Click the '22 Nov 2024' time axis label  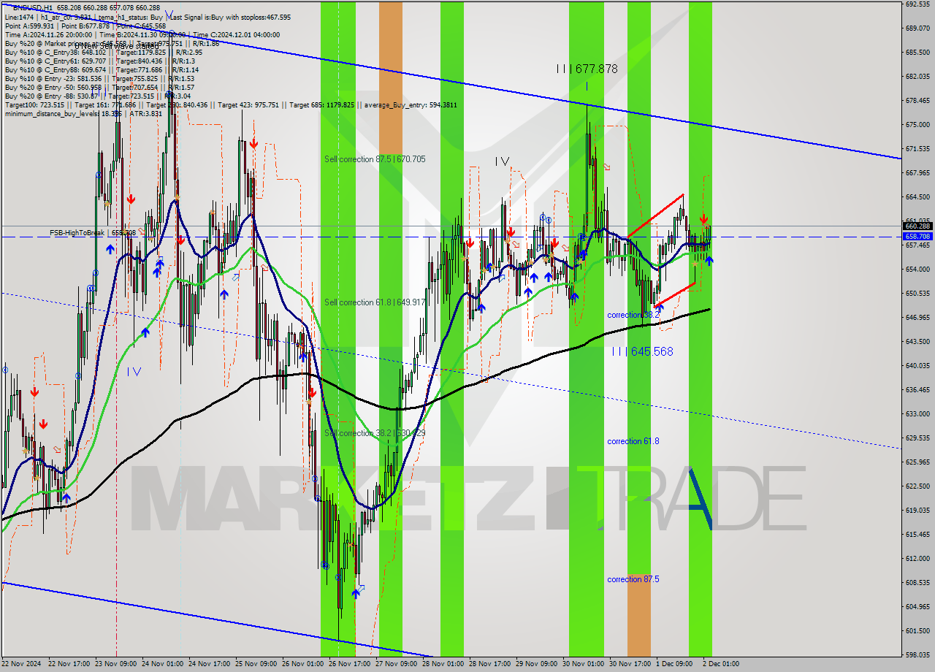coord(21,664)
